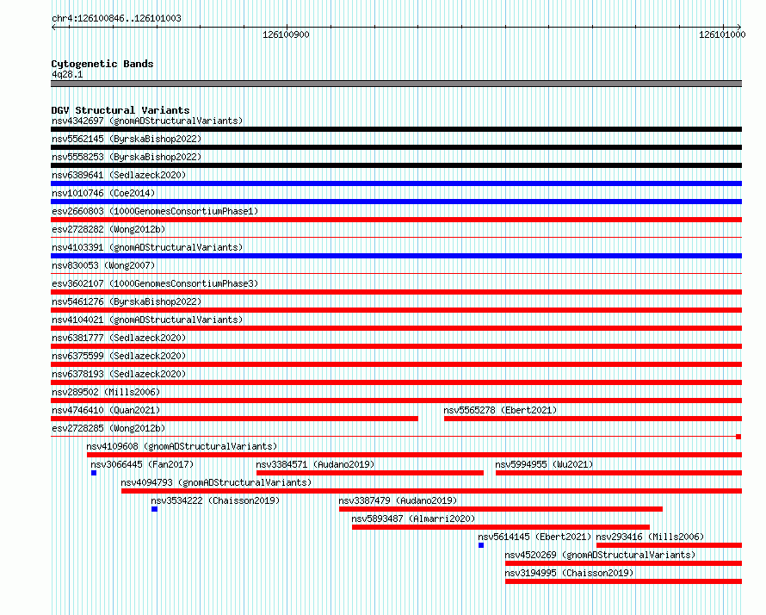The width and height of the screenshot is (766, 615).
Task: Click the red square ending esv2728285
Action: (738, 437)
